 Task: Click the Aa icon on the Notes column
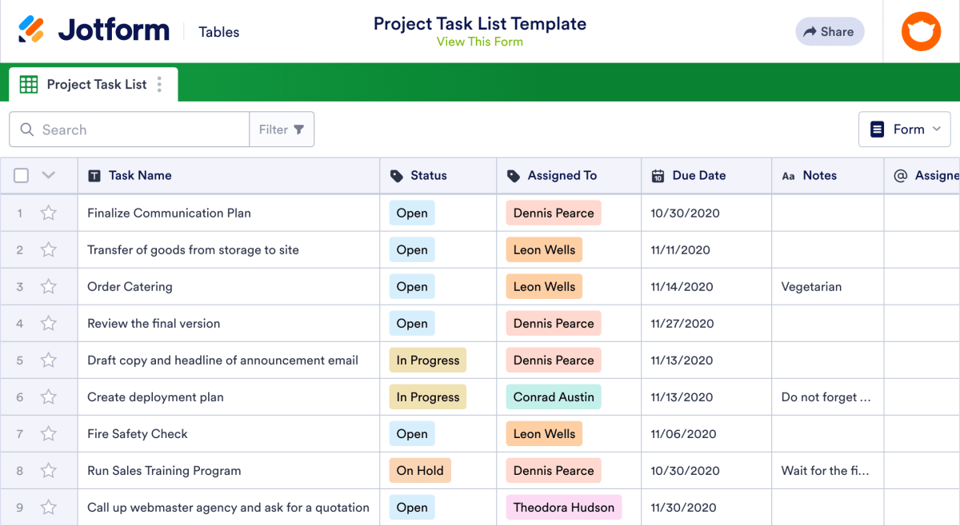(x=788, y=175)
